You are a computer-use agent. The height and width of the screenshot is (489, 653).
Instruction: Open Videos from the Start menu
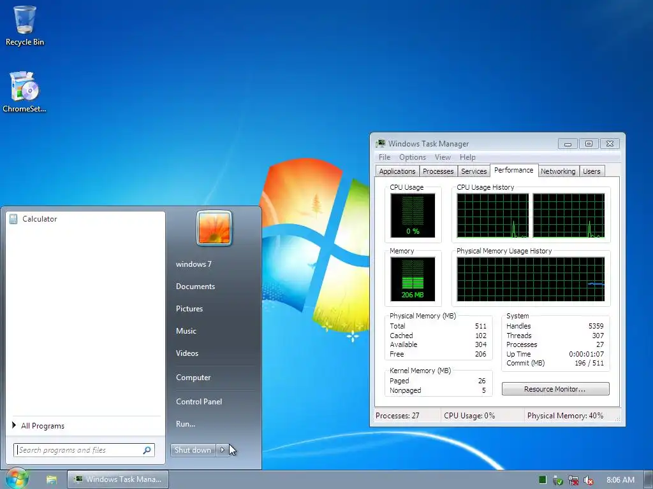187,353
